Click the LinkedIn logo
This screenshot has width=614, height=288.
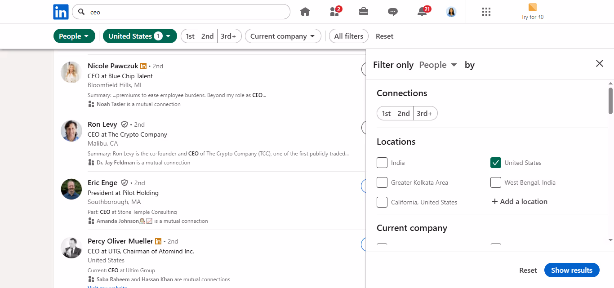pyautogui.click(x=61, y=12)
